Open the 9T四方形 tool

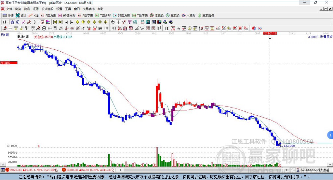click(x=122, y=16)
